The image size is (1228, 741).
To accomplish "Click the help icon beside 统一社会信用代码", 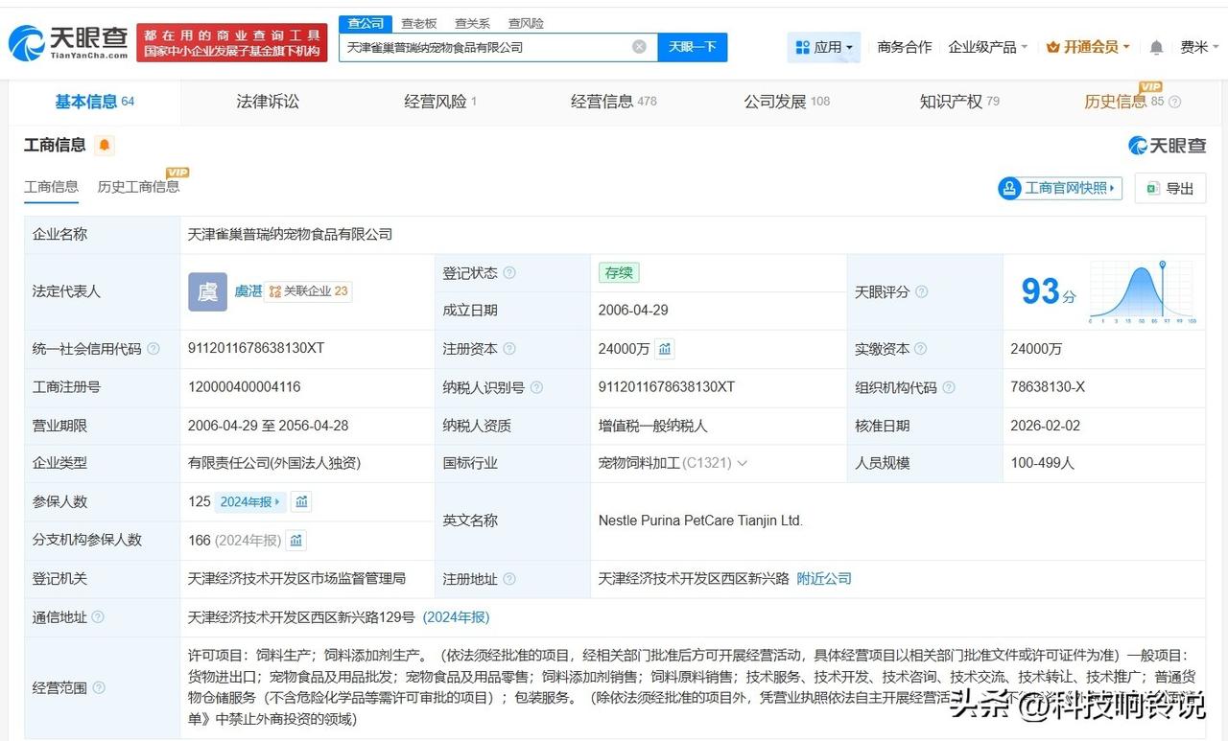I will point(153,349).
